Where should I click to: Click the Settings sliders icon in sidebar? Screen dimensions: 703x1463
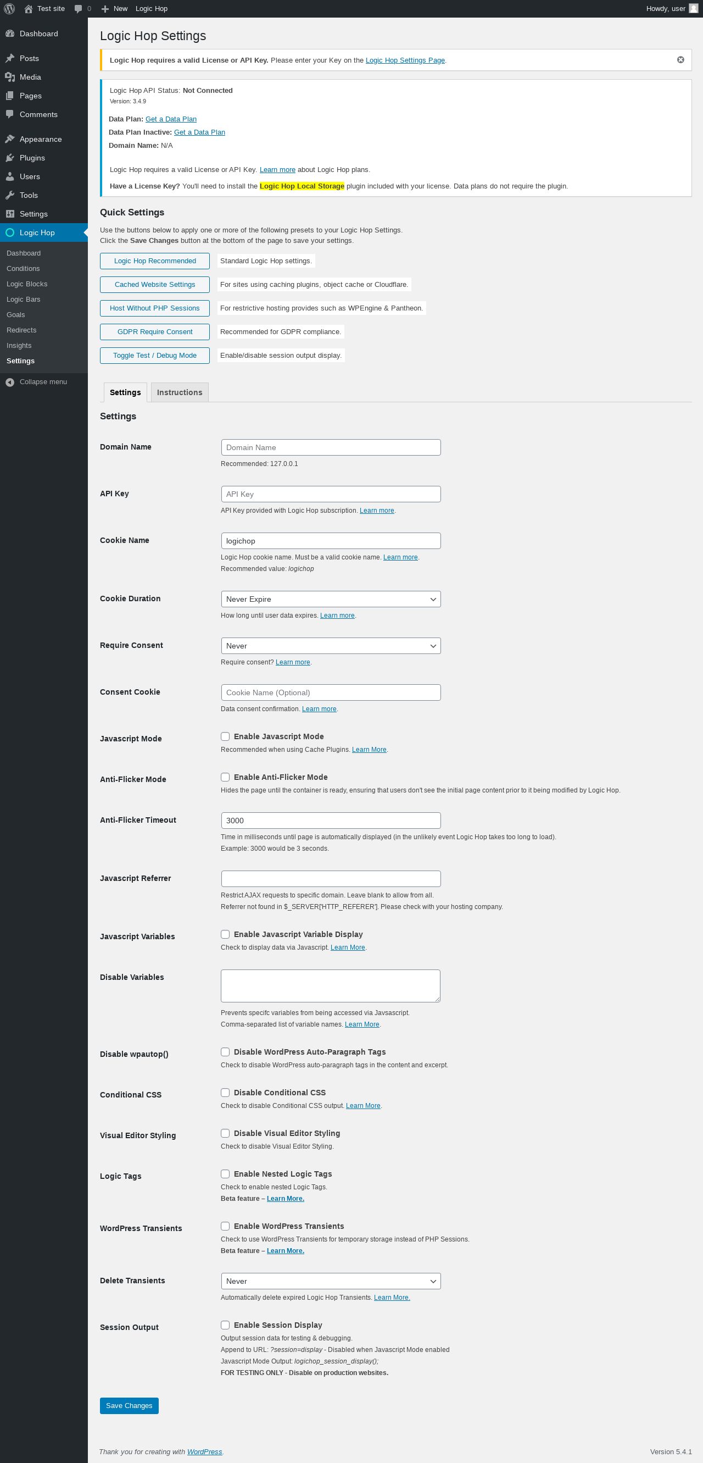[x=10, y=214]
